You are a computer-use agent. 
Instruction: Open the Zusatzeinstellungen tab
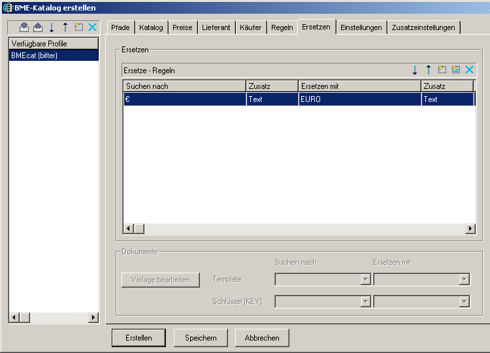[x=423, y=27]
